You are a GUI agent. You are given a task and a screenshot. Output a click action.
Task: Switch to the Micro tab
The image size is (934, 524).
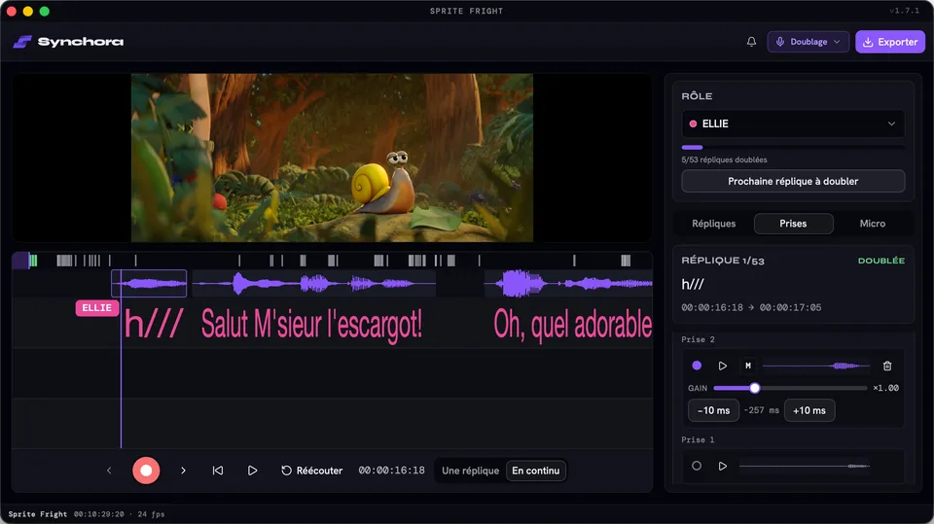872,224
